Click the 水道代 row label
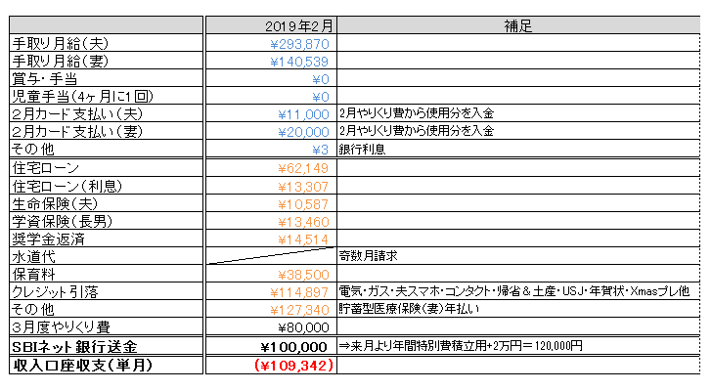 [x=107, y=256]
